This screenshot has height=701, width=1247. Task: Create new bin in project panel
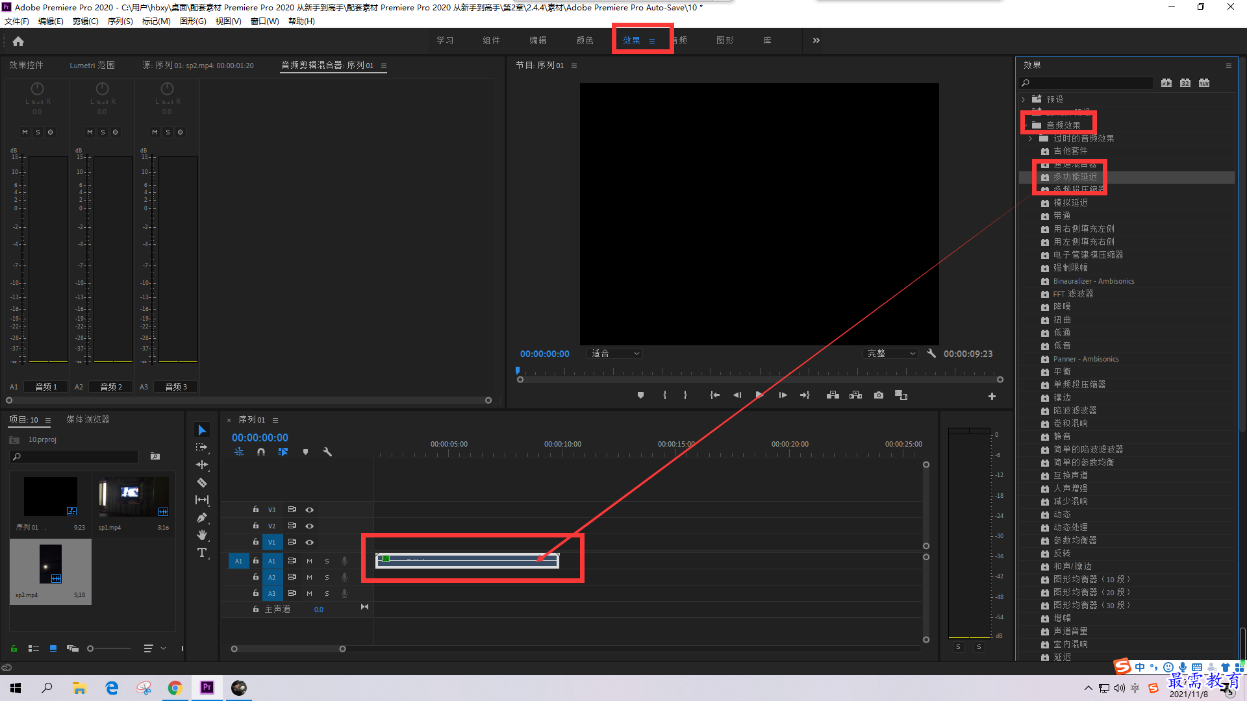pos(155,456)
